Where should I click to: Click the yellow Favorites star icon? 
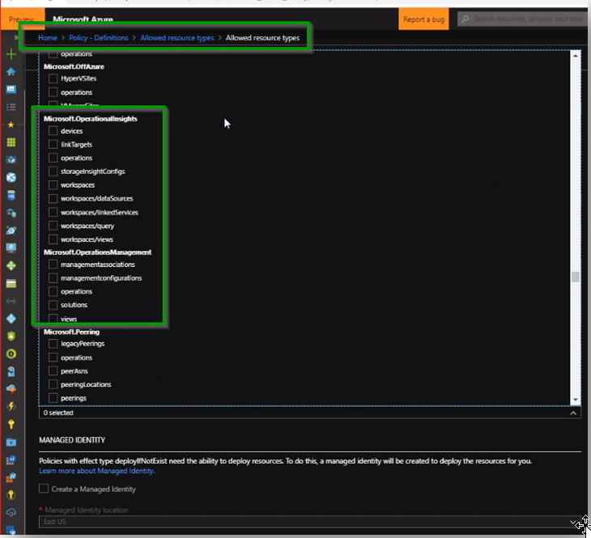click(11, 125)
